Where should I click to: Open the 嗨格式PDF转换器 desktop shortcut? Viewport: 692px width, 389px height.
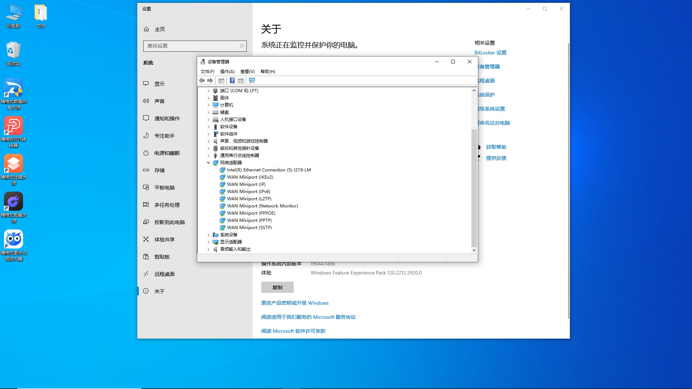pos(13,126)
